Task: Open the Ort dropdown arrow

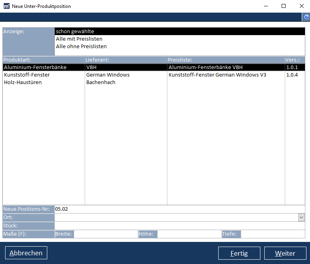Action: click(301, 217)
